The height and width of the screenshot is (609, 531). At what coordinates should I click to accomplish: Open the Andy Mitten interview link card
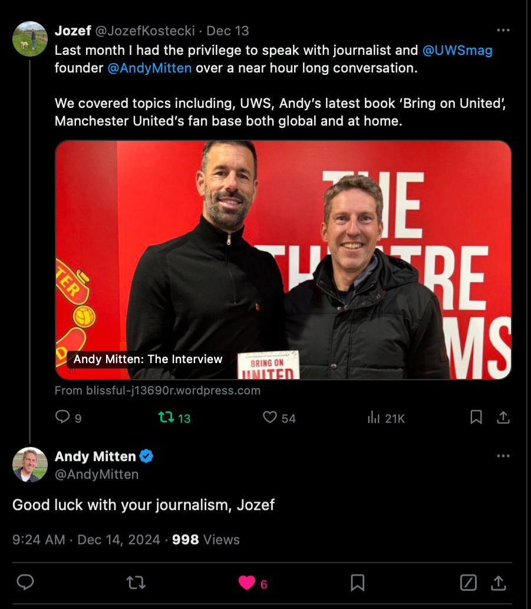pos(283,260)
